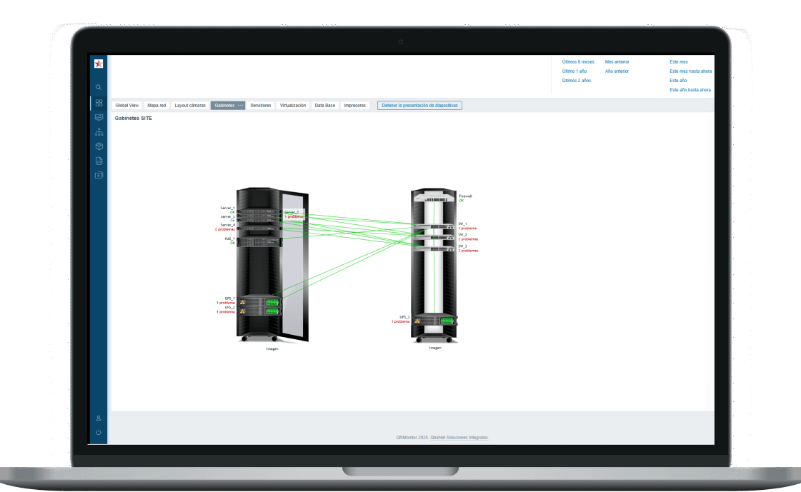Switch to the Servidores tab
The width and height of the screenshot is (801, 492).
coord(261,105)
